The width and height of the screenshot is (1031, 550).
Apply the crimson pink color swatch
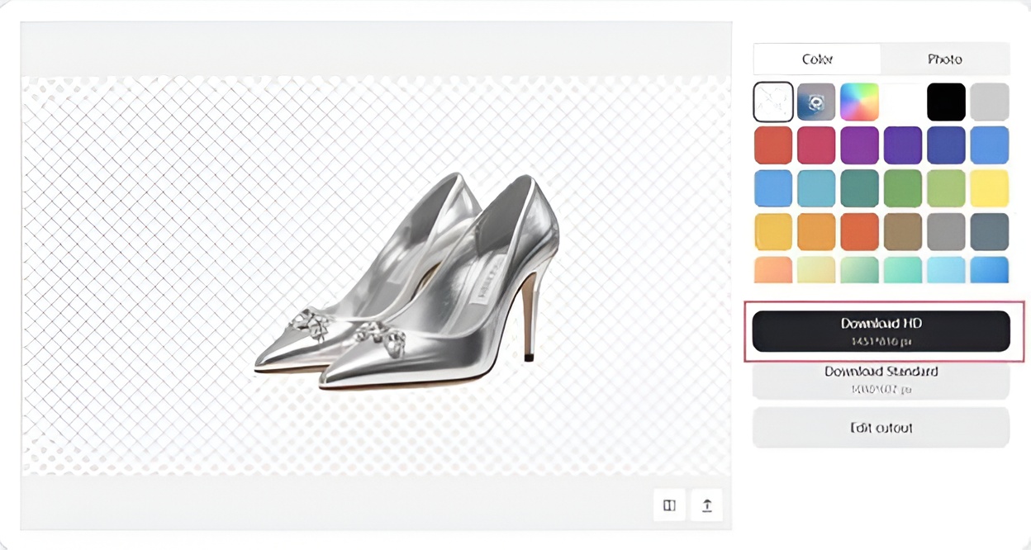pos(816,145)
